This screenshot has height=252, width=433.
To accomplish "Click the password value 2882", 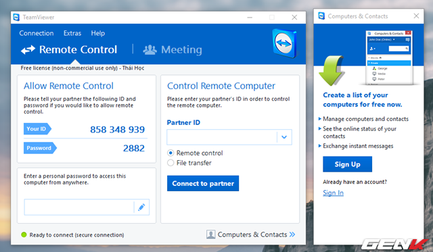I will (134, 149).
